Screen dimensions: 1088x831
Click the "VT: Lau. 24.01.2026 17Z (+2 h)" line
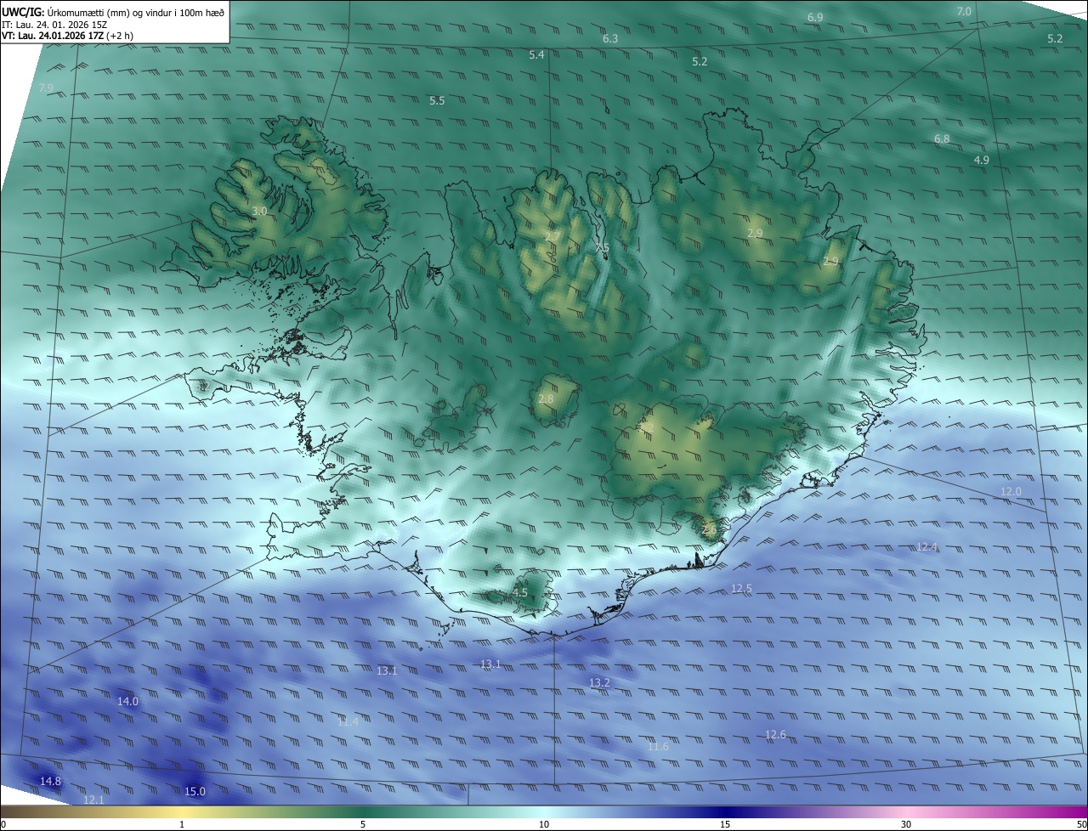point(67,36)
